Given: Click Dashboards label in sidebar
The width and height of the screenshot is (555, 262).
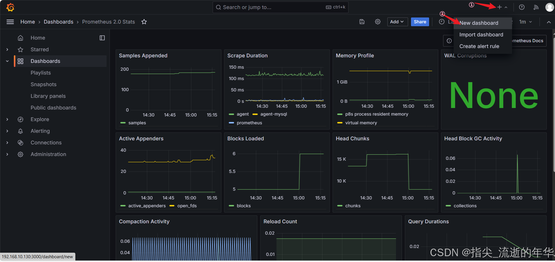Looking at the screenshot, I should 45,61.
